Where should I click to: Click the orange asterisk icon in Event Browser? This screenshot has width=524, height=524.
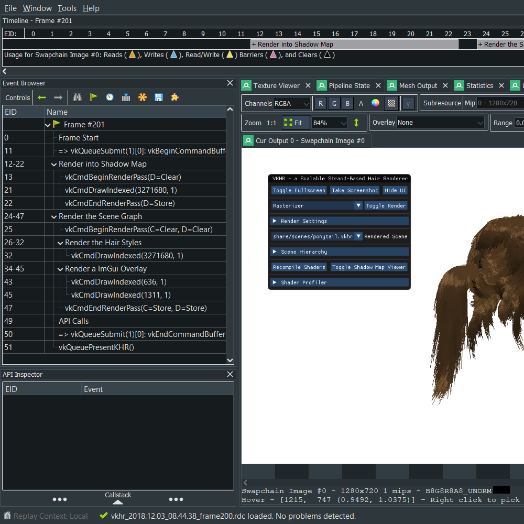tap(142, 97)
